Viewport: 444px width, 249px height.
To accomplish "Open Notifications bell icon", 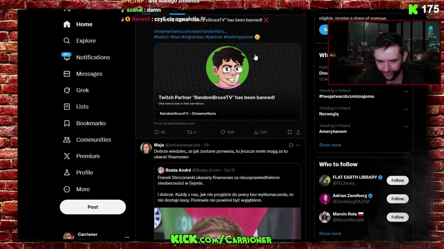I will click(x=67, y=57).
